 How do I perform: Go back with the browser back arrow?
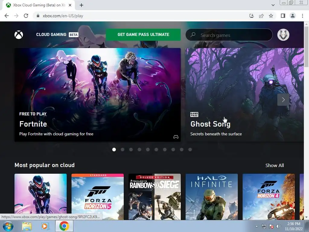pyautogui.click(x=7, y=16)
